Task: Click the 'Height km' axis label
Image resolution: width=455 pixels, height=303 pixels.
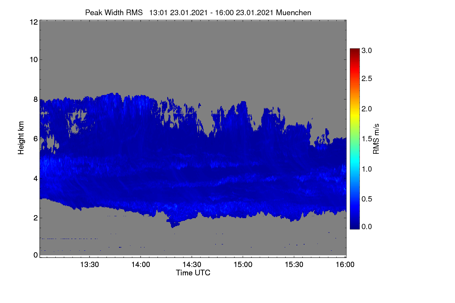Action: [x=21, y=138]
